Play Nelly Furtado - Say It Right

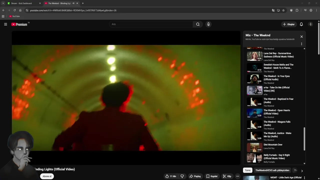[274, 158]
